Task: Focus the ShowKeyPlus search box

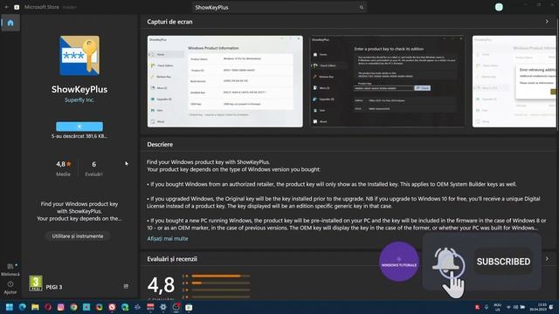Action: pyautogui.click(x=279, y=7)
